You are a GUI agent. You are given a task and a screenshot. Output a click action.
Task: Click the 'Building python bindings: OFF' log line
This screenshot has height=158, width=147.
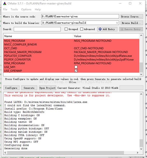point(26,129)
